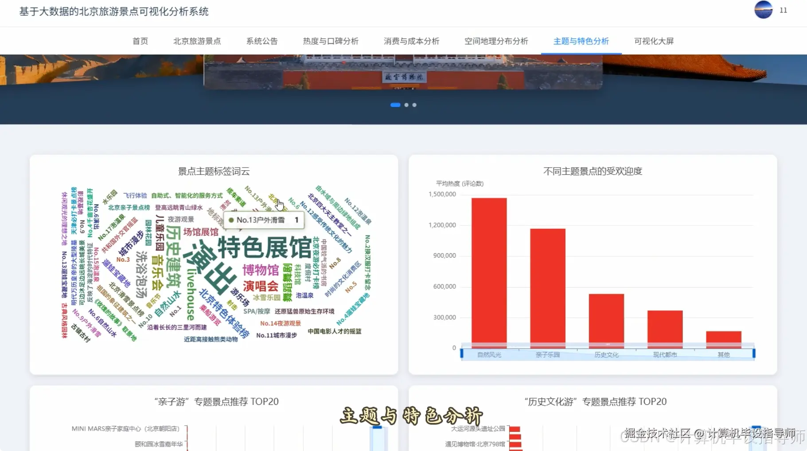Select 空间地理分布分析 from the navigation
The height and width of the screenshot is (451, 807).
[x=495, y=41]
